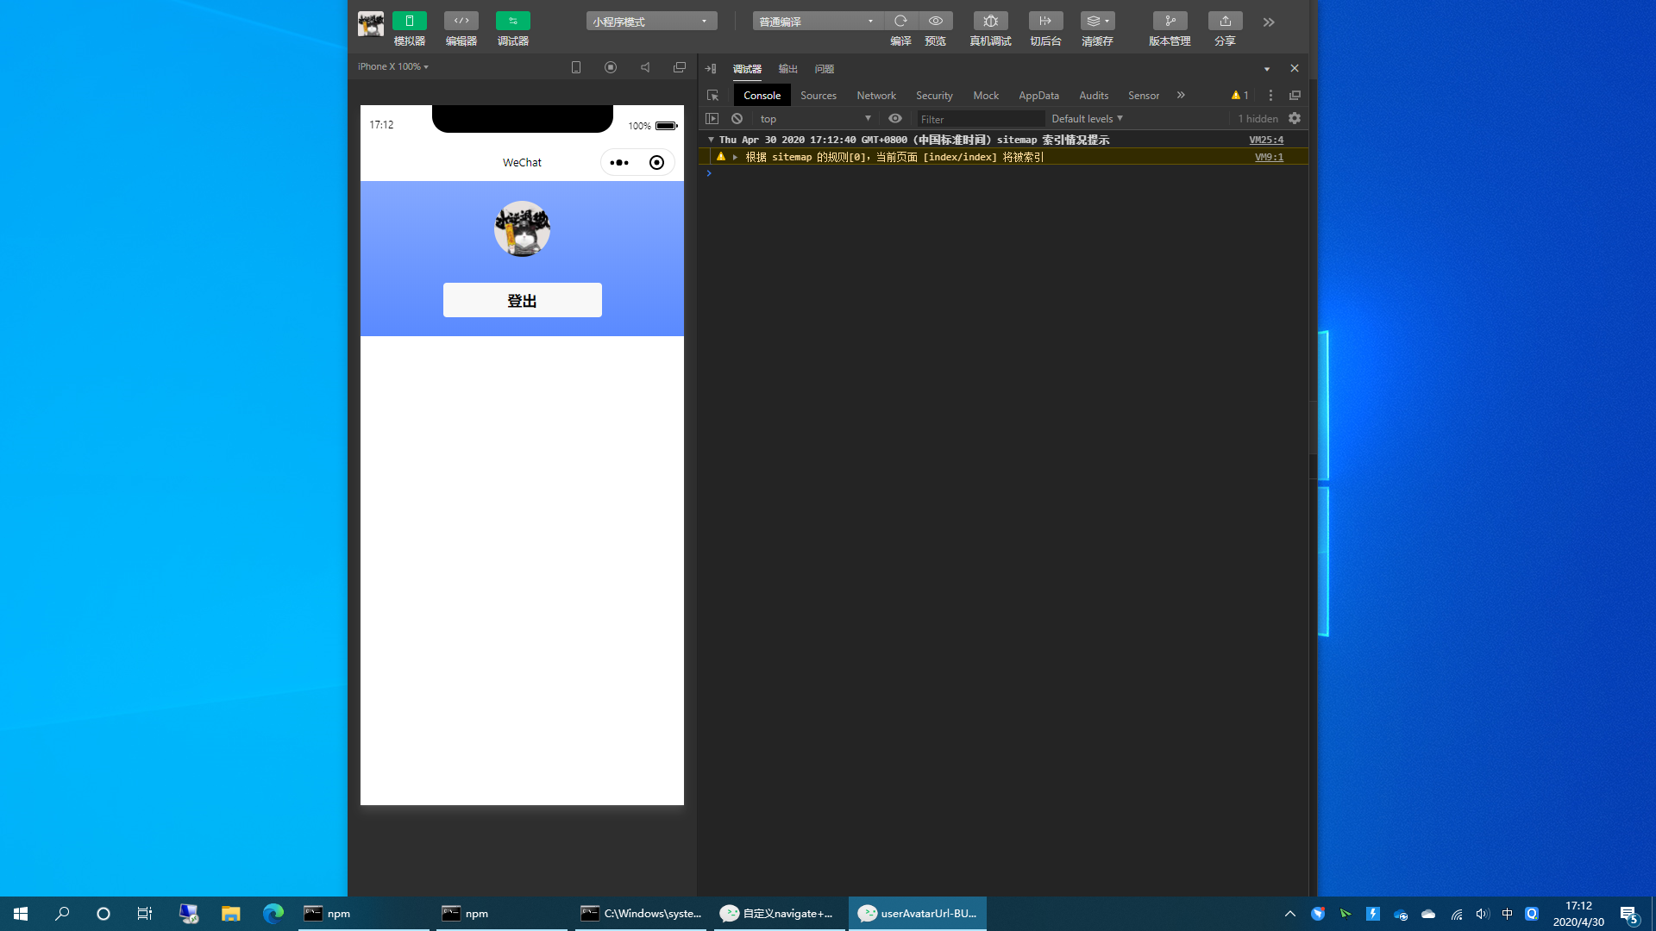Click the preview eye icon in toolbar
Viewport: 1656px width, 931px height.
click(936, 21)
